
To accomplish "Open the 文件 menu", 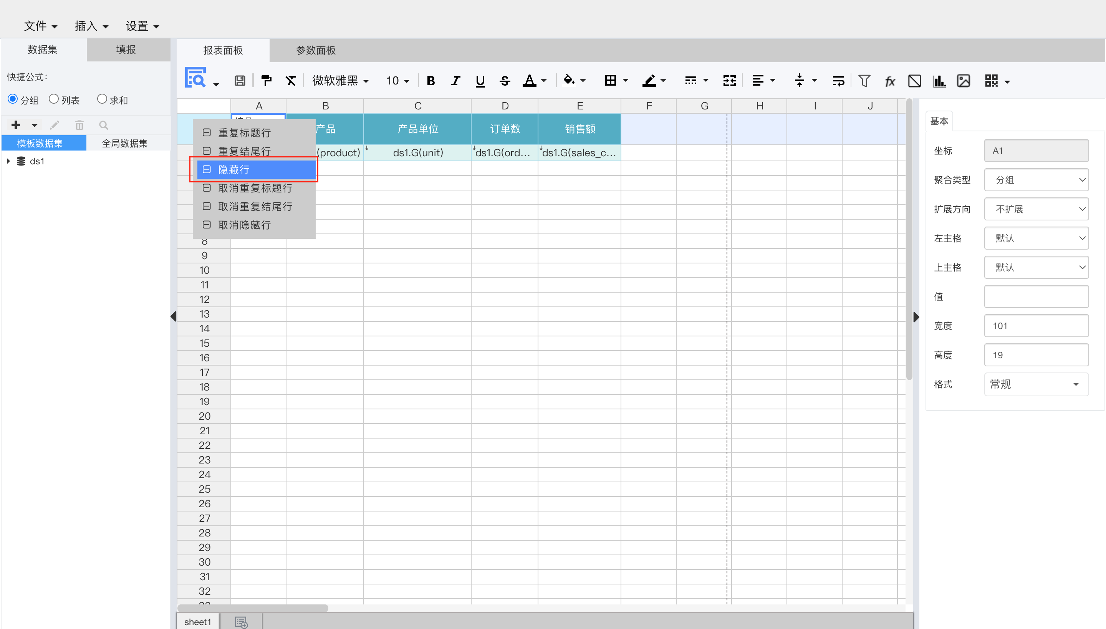I will click(x=41, y=26).
